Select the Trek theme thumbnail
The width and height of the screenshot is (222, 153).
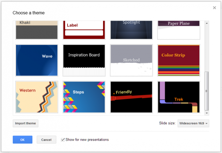[x=179, y=97]
